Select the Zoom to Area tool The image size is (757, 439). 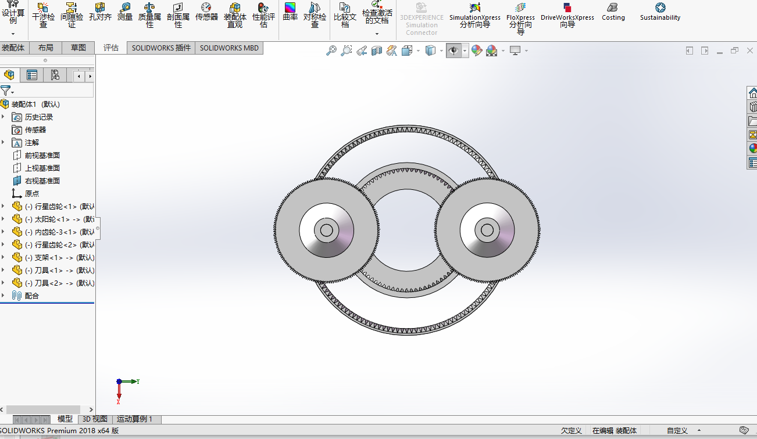[347, 51]
